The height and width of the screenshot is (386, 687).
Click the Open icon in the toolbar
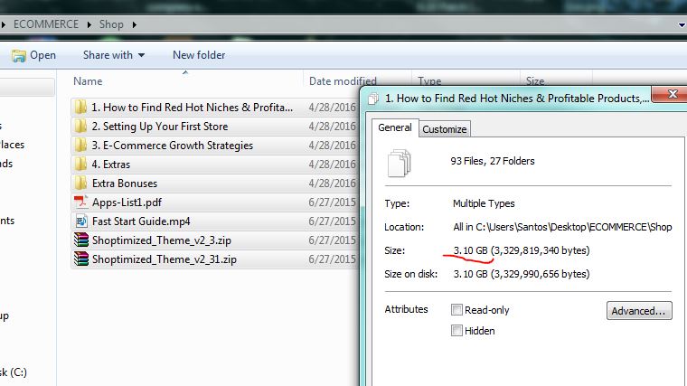tap(18, 55)
